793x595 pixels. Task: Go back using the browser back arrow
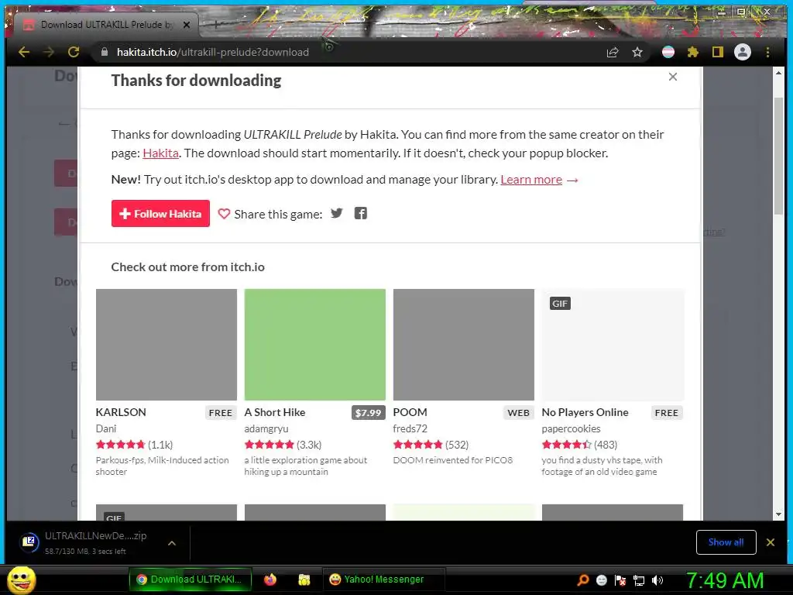coord(24,52)
